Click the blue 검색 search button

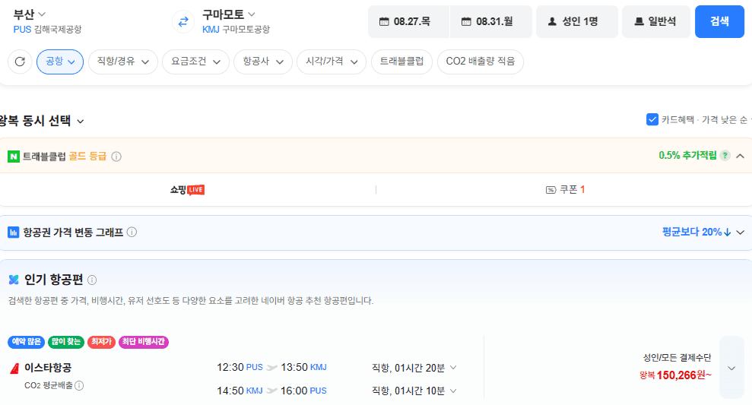719,21
